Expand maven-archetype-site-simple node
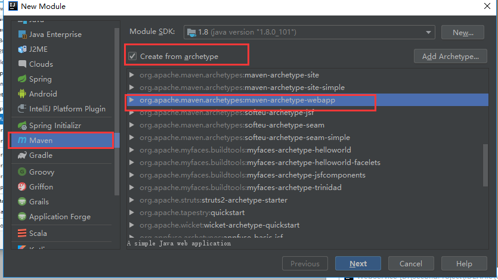The image size is (498, 280). [131, 87]
